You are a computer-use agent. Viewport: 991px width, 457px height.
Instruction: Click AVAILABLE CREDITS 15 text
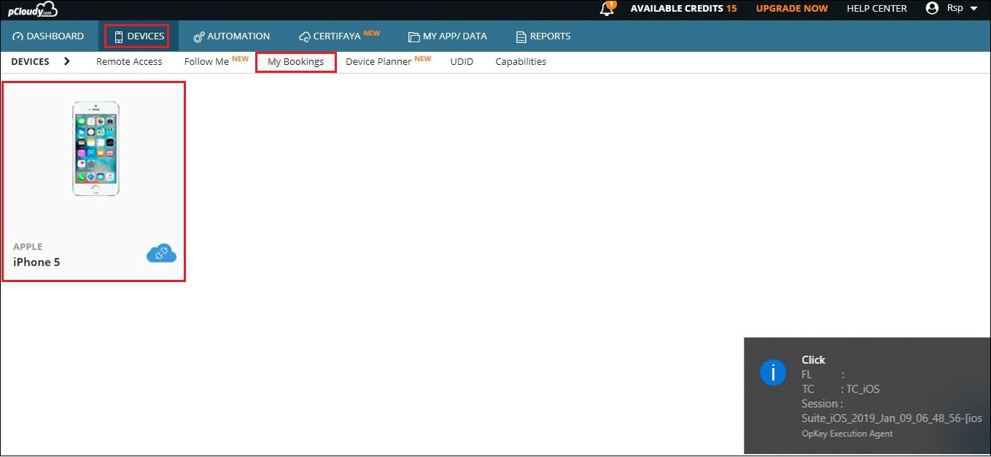(x=683, y=9)
